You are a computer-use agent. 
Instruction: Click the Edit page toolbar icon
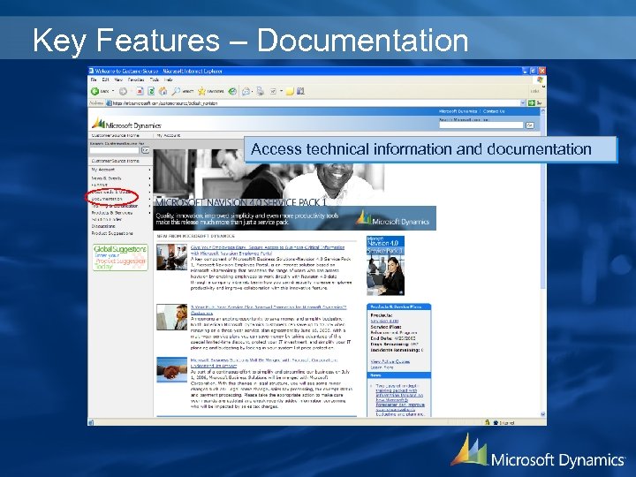273,92
